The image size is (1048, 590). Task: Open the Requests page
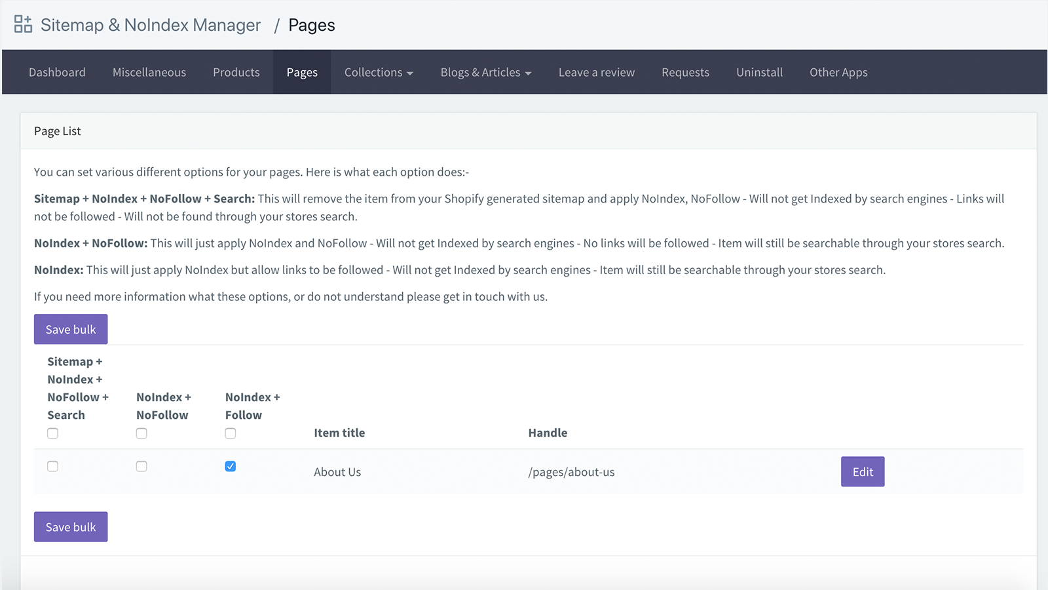pos(685,72)
